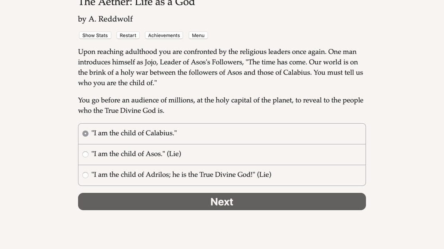Click the "I am the child of Asos" text
The width and height of the screenshot is (444, 249).
pyautogui.click(x=128, y=154)
